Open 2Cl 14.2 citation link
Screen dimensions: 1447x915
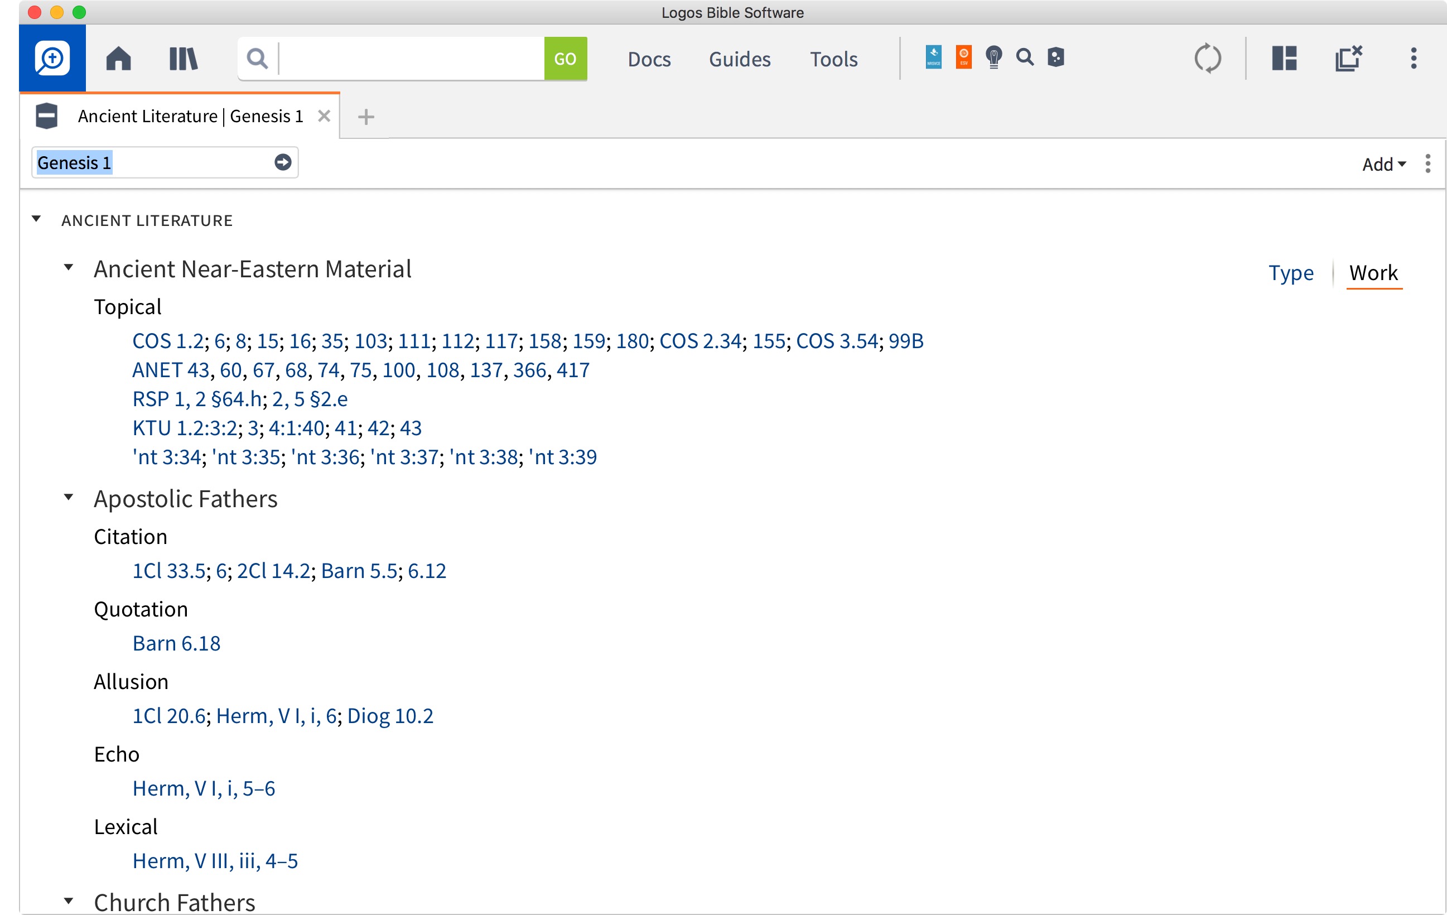[273, 571]
